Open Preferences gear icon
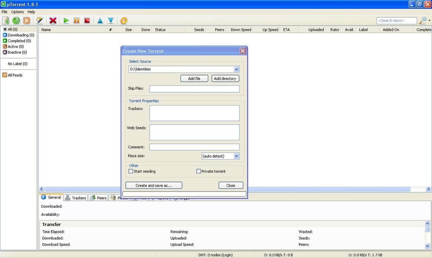Screen dimensions: 432x258 tap(124, 21)
